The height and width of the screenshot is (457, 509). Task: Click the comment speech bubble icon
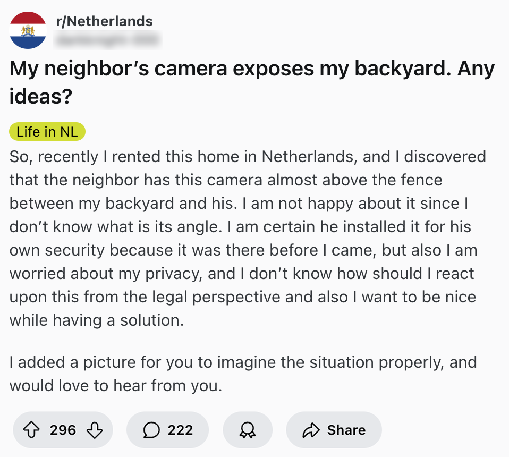click(152, 430)
